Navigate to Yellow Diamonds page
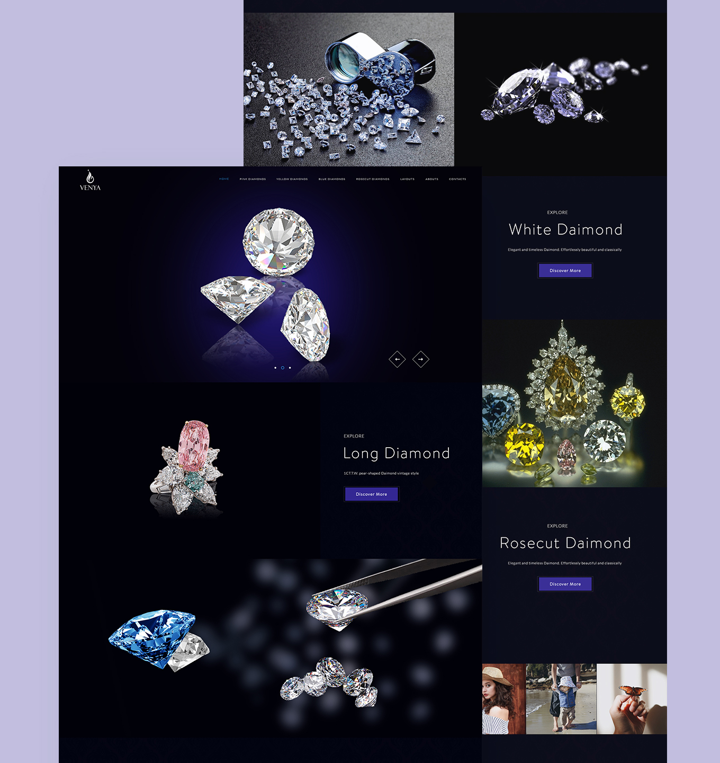720x763 pixels. (x=292, y=179)
